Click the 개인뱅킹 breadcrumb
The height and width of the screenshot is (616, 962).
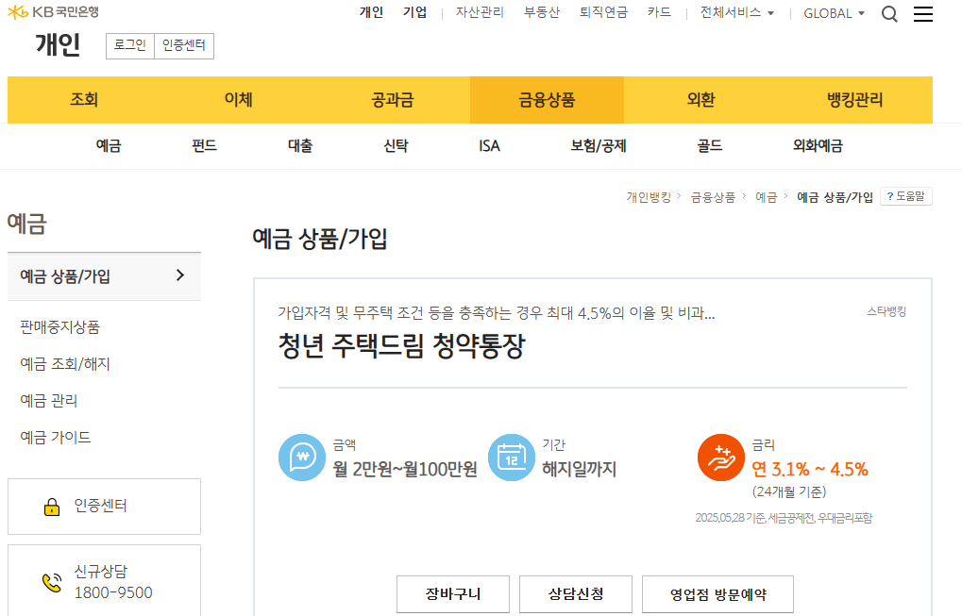pyautogui.click(x=649, y=197)
